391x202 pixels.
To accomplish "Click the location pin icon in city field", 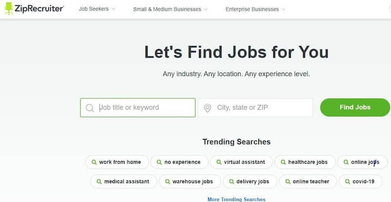I will coord(207,108).
